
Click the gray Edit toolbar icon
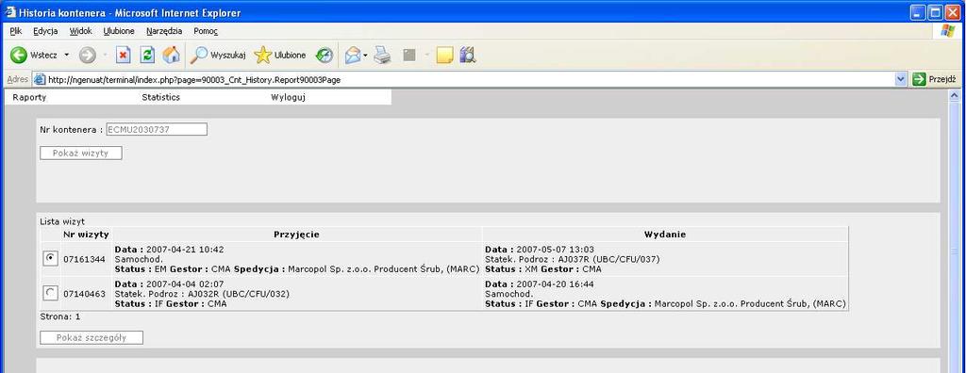point(409,56)
